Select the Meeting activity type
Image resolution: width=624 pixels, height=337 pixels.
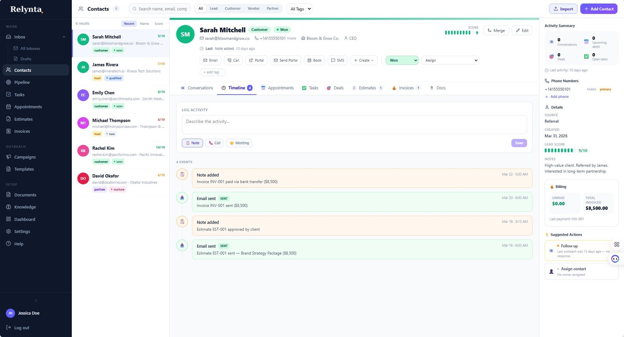pos(239,143)
